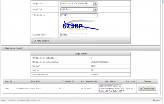Click the Sorgu ID label
This screenshot has width=164, height=104.
[x=37, y=66]
